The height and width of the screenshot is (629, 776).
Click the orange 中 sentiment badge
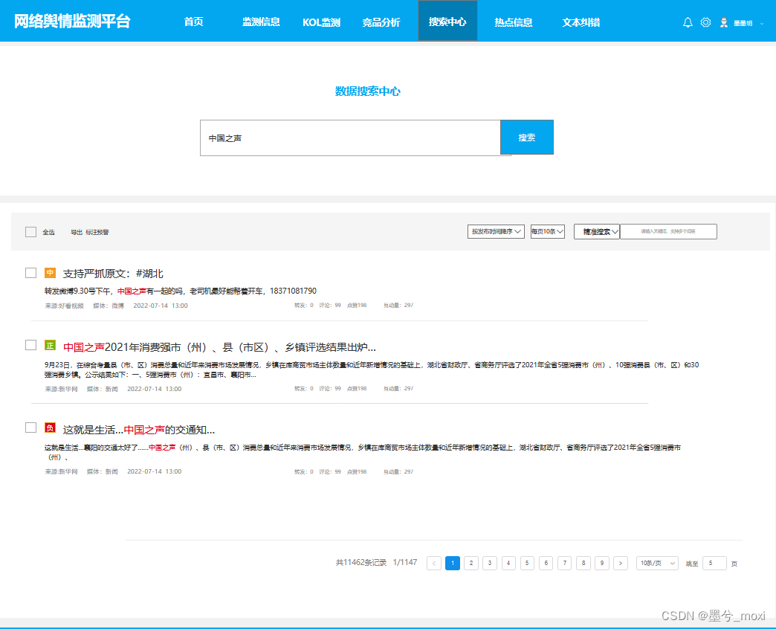(50, 273)
